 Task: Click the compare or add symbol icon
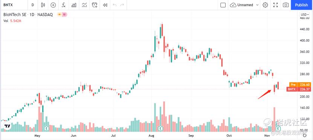pos(53,5)
